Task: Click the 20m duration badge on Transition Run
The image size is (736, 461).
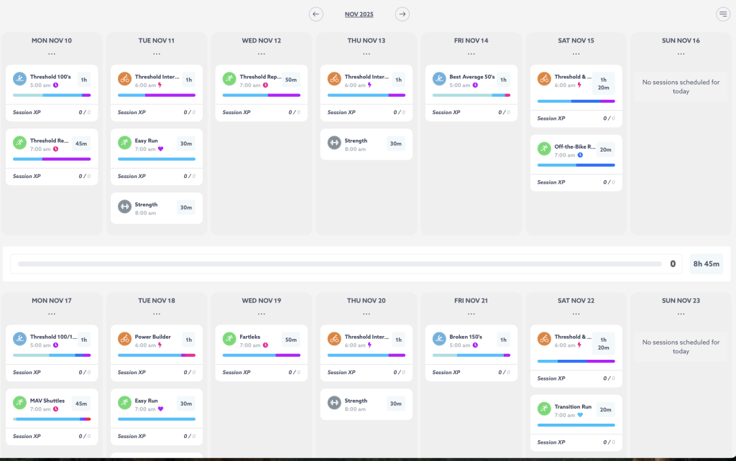Action: (605, 409)
